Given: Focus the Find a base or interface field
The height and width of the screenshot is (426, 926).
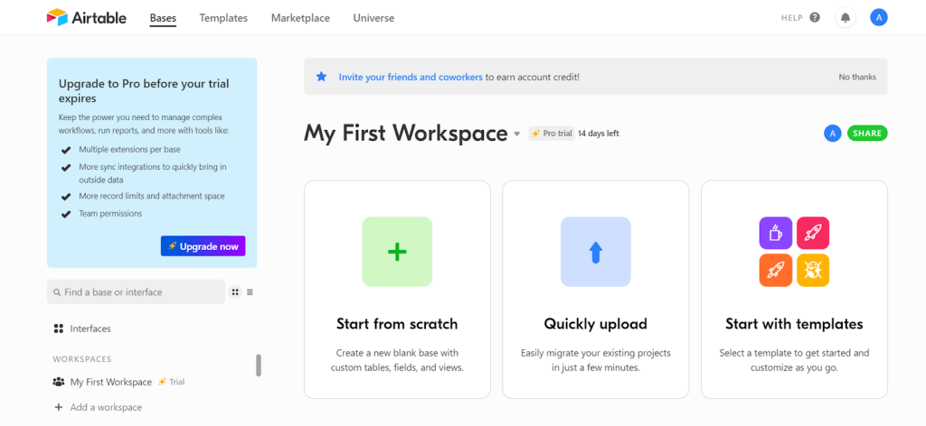Looking at the screenshot, I should (136, 292).
